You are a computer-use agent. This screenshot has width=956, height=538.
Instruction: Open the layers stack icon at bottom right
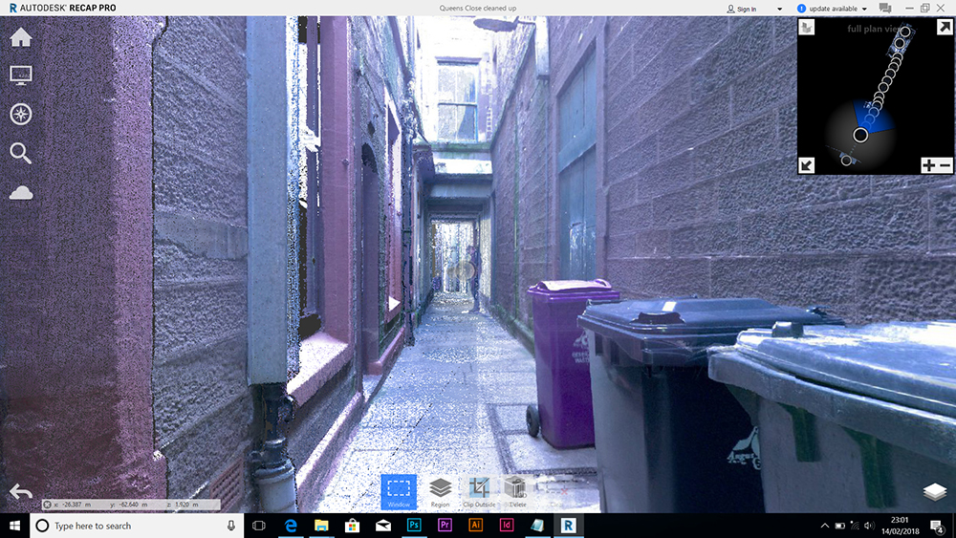coord(935,491)
